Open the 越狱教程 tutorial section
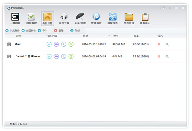 (31, 19)
